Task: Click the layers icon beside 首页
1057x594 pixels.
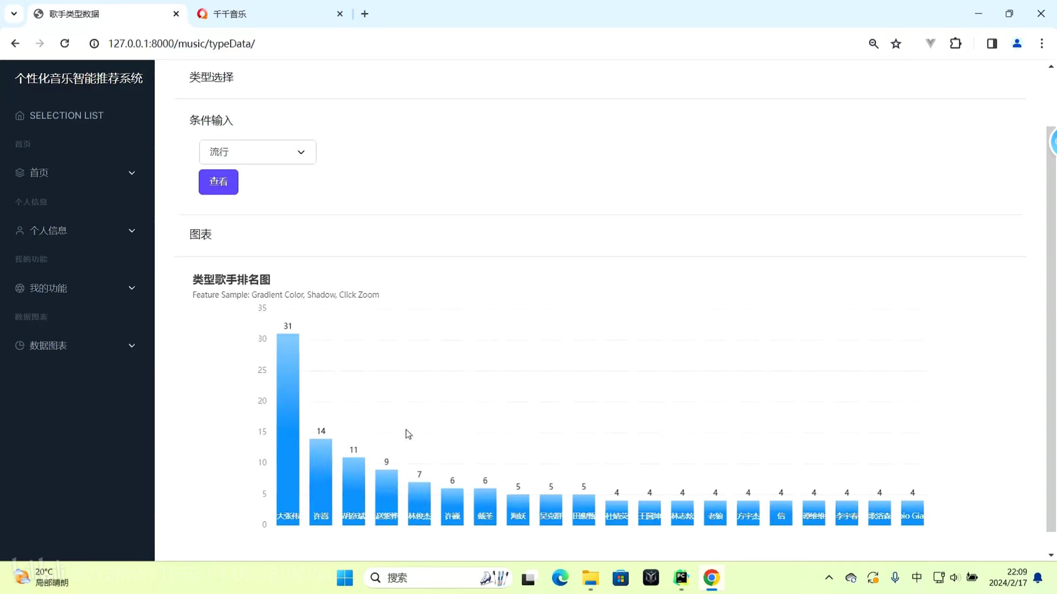Action: pos(19,173)
